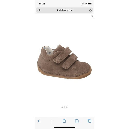This screenshot has height=129, width=129.
Task: Tap the padlock icon before elefanten.de
Action: (x=57, y=10)
